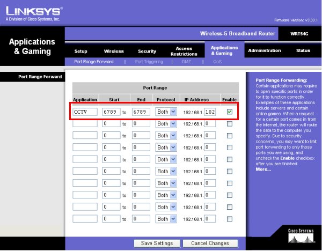Enable the third port forwarding row checkbox

tap(229, 136)
